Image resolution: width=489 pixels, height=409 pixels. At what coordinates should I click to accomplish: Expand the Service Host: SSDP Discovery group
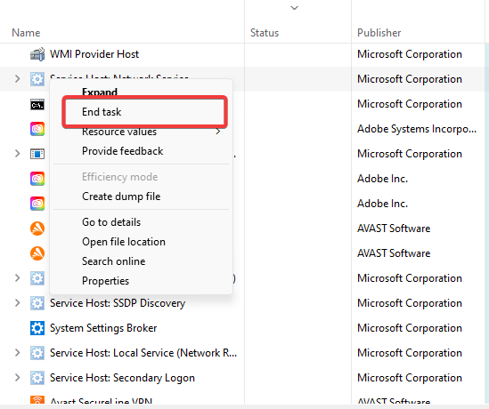pos(18,303)
